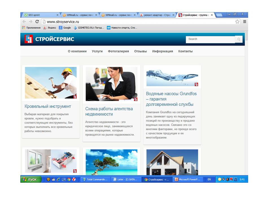The width and height of the screenshot is (271, 203).
Task: Click the site search magnifier button
Action: click(x=239, y=39)
